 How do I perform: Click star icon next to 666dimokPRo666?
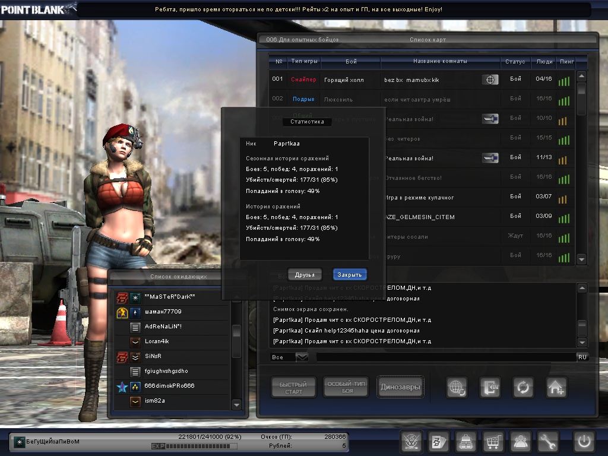[122, 387]
